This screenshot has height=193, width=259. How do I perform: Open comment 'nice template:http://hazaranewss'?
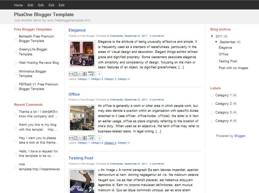[39, 167]
